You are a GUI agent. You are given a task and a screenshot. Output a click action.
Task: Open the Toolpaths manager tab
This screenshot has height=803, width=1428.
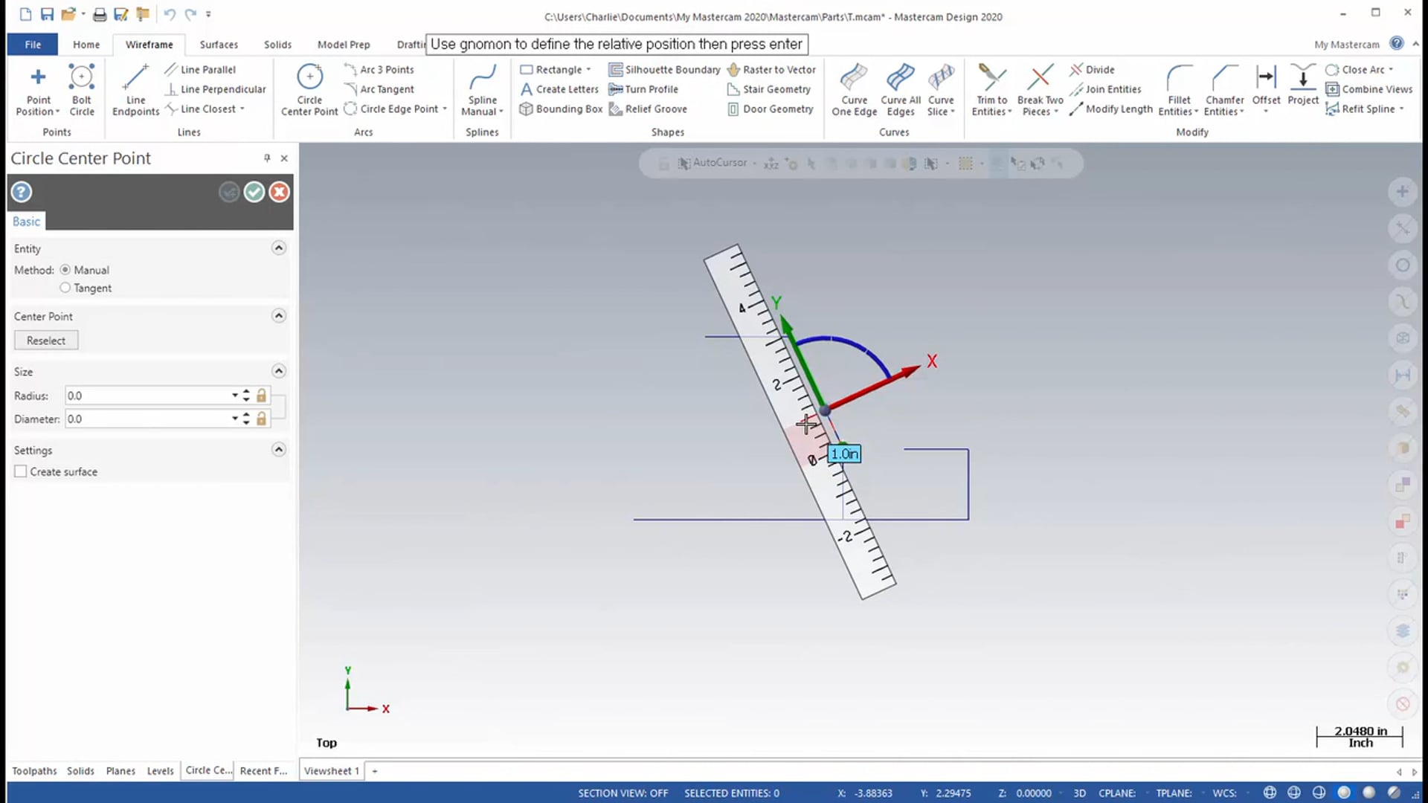tap(34, 771)
